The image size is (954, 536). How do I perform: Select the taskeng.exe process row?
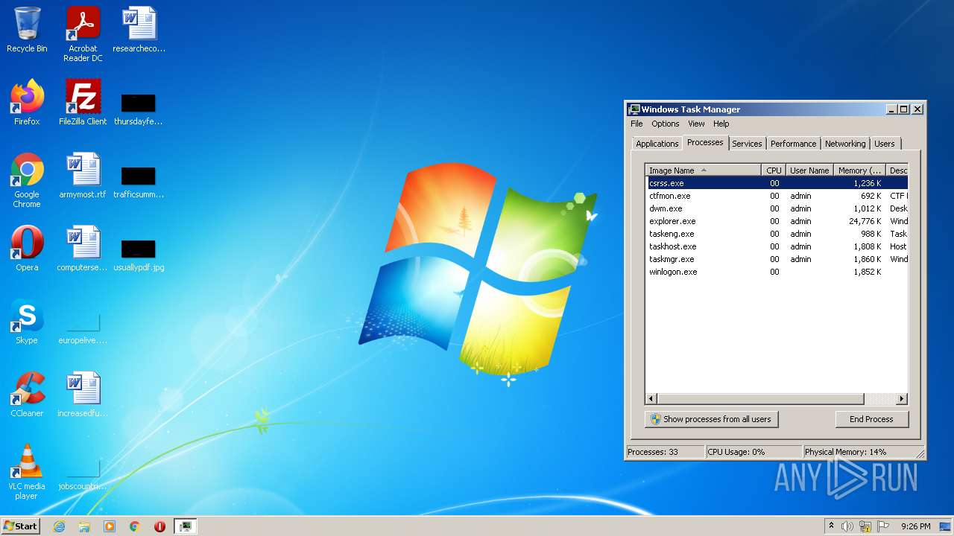(777, 234)
